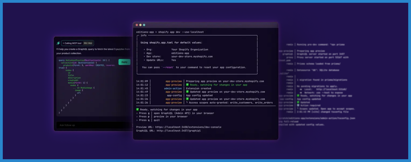This screenshot has width=411, height=162.
Task: Click the chat message "I'll help you create a GraphQL query"
Action: point(93,51)
